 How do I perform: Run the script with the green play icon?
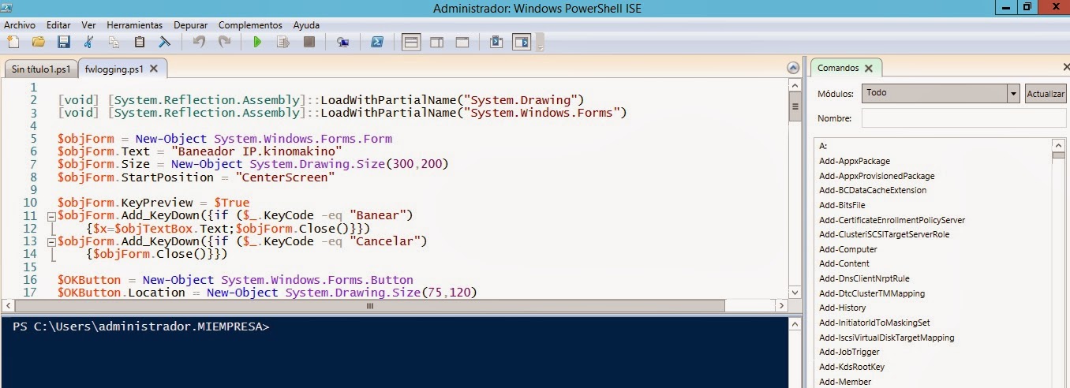click(x=257, y=42)
